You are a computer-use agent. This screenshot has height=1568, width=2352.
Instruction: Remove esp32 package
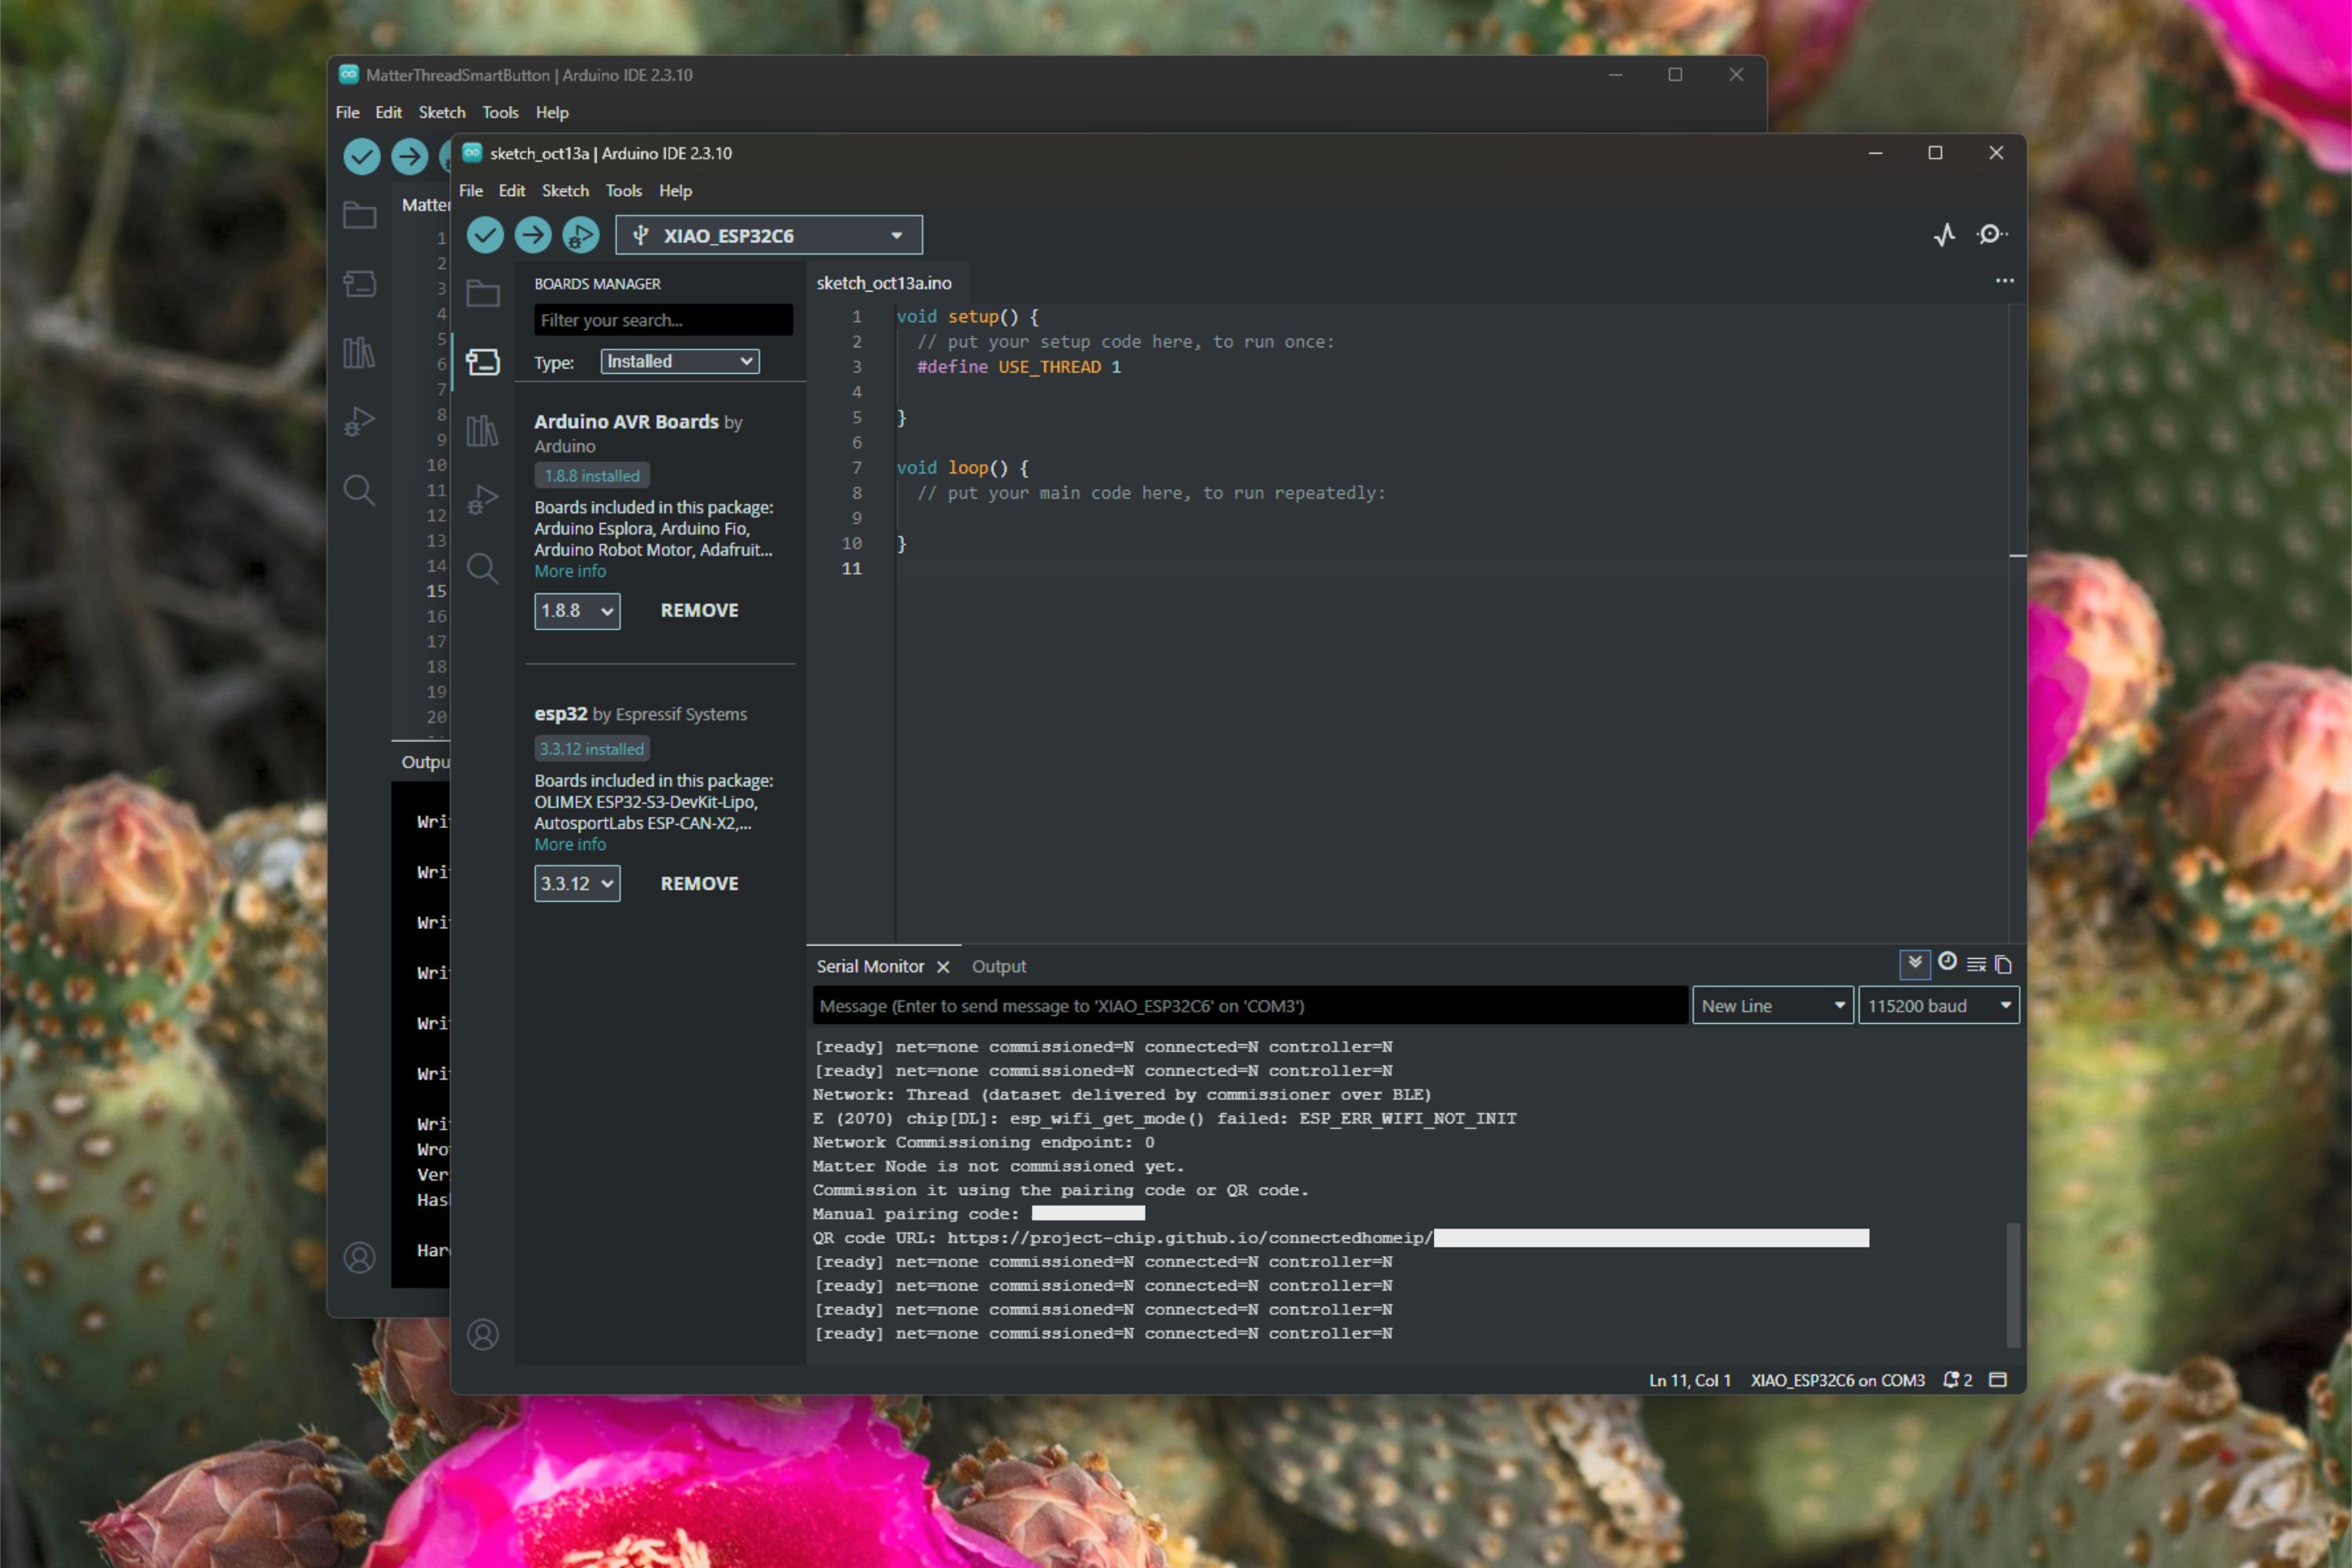pyautogui.click(x=699, y=884)
